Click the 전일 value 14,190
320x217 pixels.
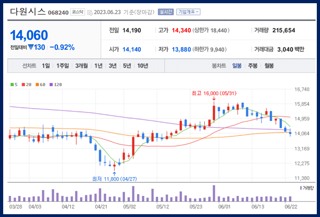[131, 30]
